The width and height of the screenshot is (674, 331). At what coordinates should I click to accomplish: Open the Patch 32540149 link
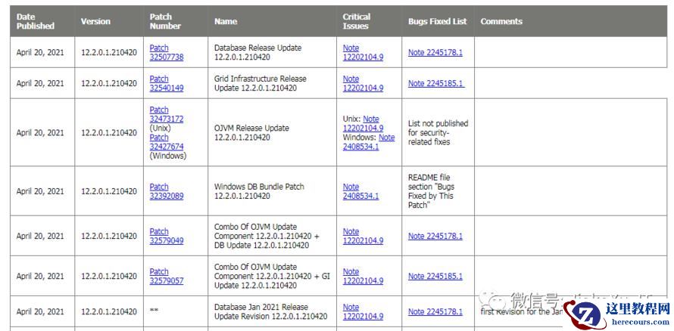tap(167, 83)
